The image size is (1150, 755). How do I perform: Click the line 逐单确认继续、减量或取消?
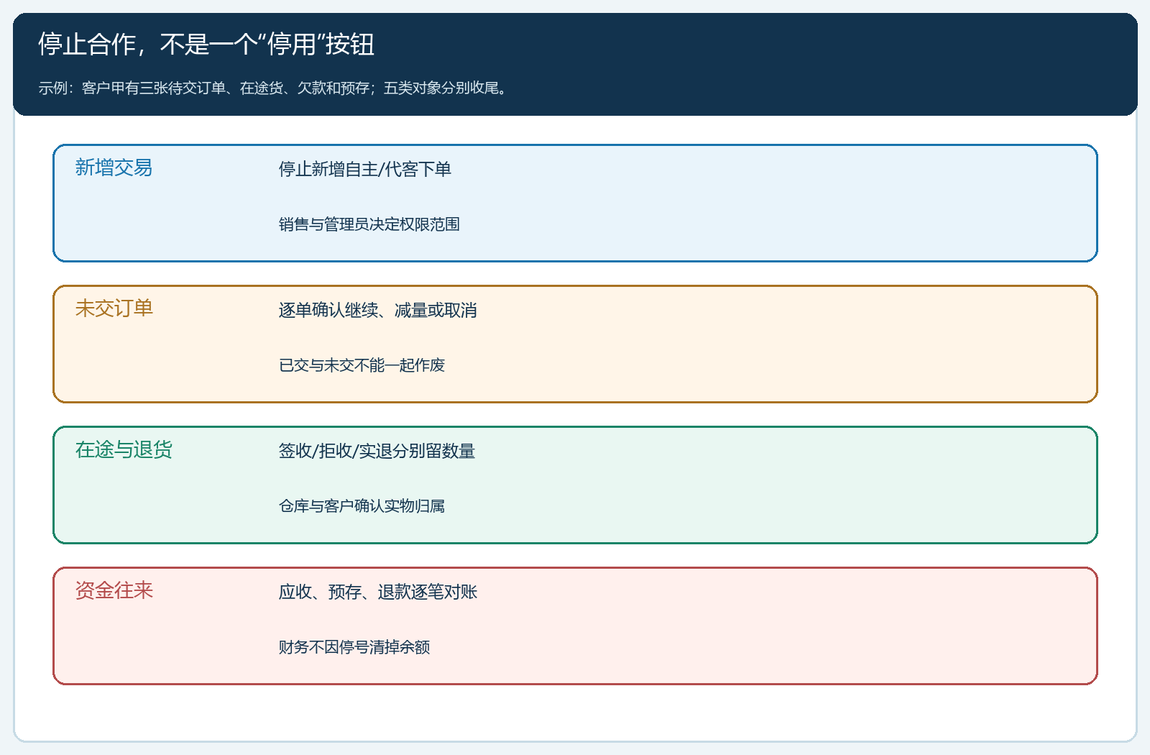378,310
